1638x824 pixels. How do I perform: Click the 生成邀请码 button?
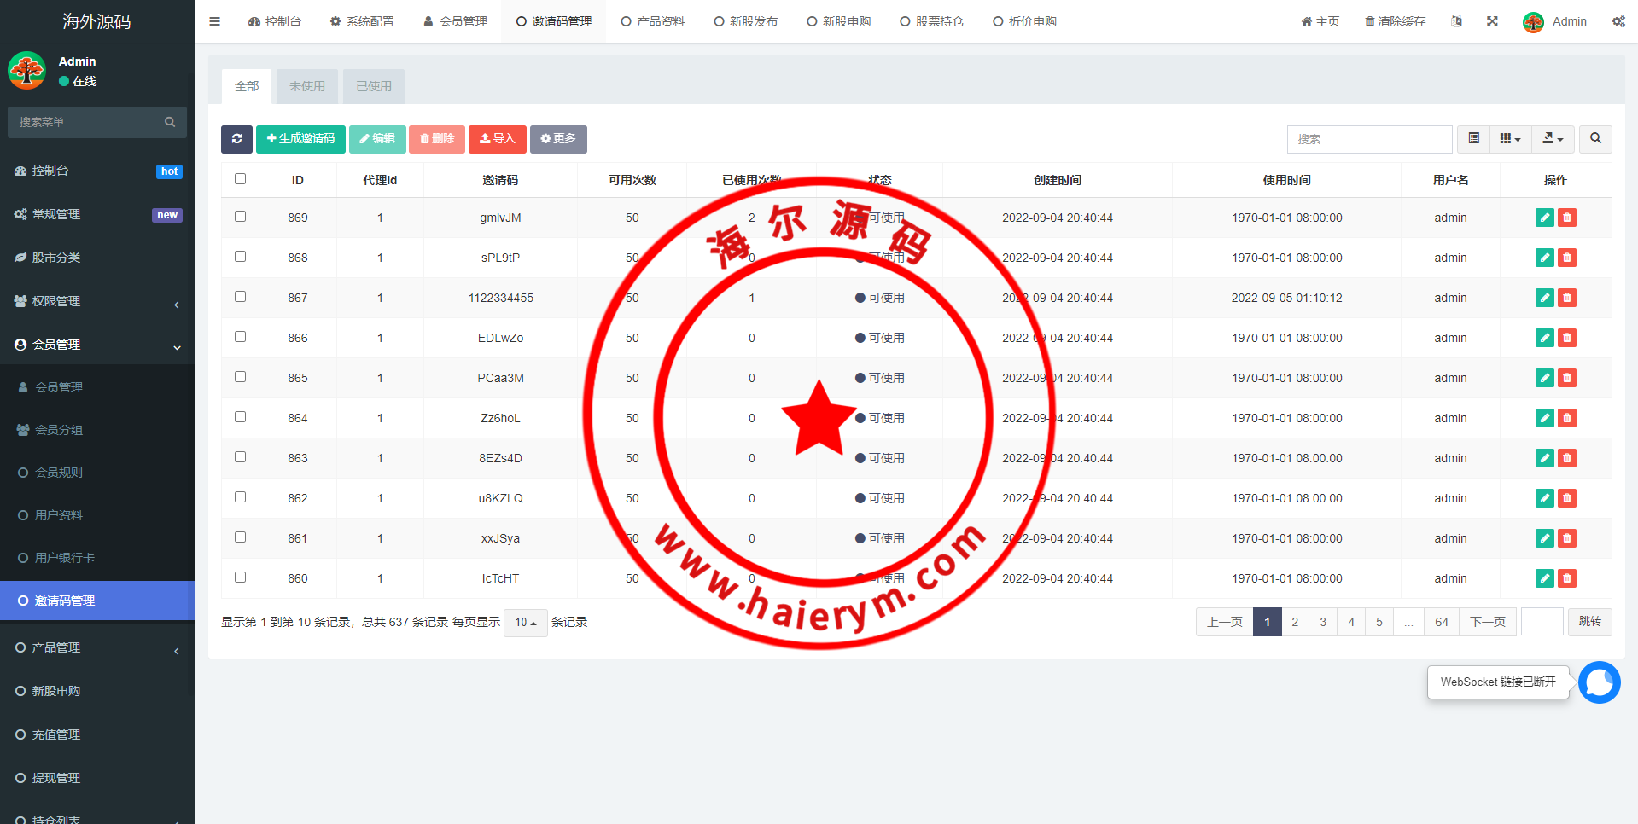(300, 139)
